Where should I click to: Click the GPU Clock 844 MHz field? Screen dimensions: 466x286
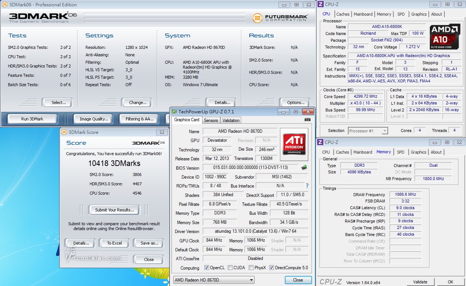pyautogui.click(x=214, y=241)
